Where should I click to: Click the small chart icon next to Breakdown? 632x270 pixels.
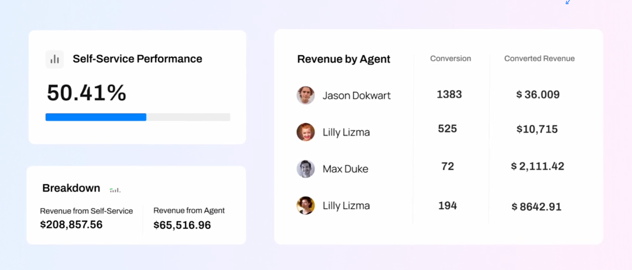click(x=115, y=190)
